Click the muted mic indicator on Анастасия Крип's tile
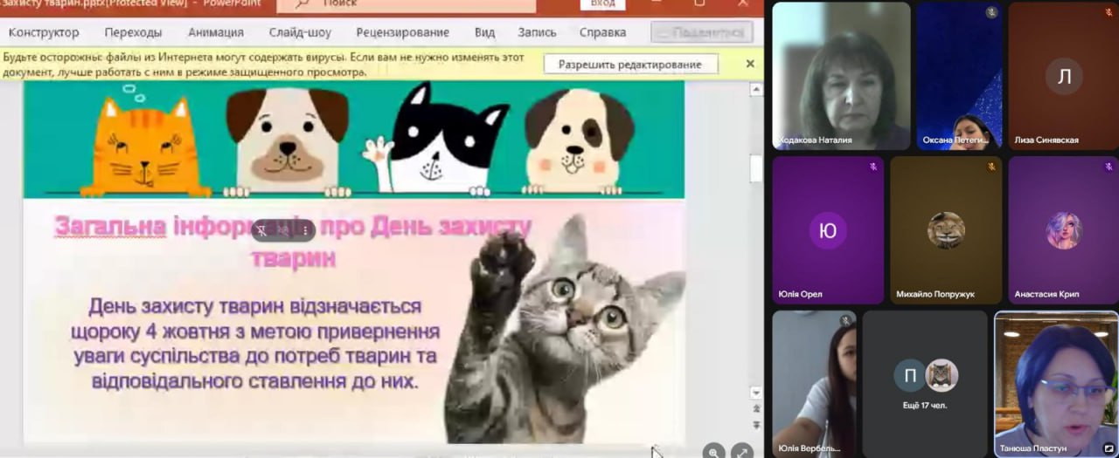This screenshot has height=458, width=1119. 1109,166
